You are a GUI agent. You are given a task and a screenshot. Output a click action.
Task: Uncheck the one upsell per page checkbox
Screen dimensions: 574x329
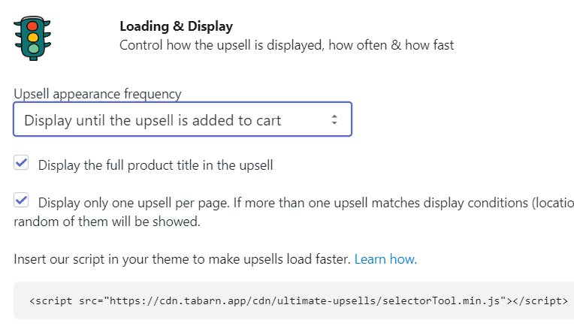coord(22,201)
